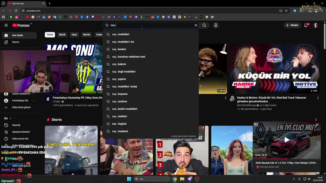Select suggestion "saç. maskesi"
This screenshot has width=326, height=183.
[x=151, y=131]
